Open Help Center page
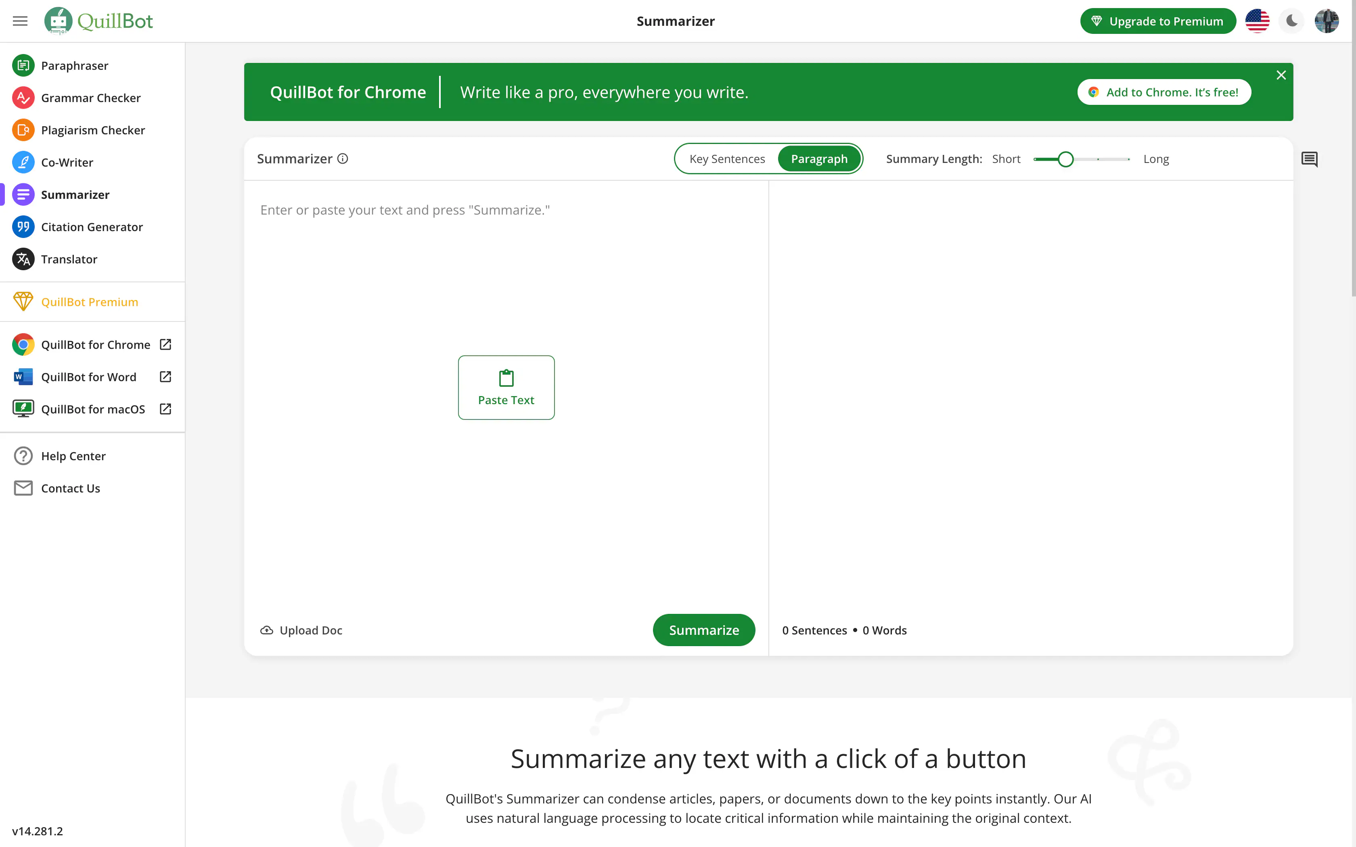The width and height of the screenshot is (1356, 847). pos(72,455)
